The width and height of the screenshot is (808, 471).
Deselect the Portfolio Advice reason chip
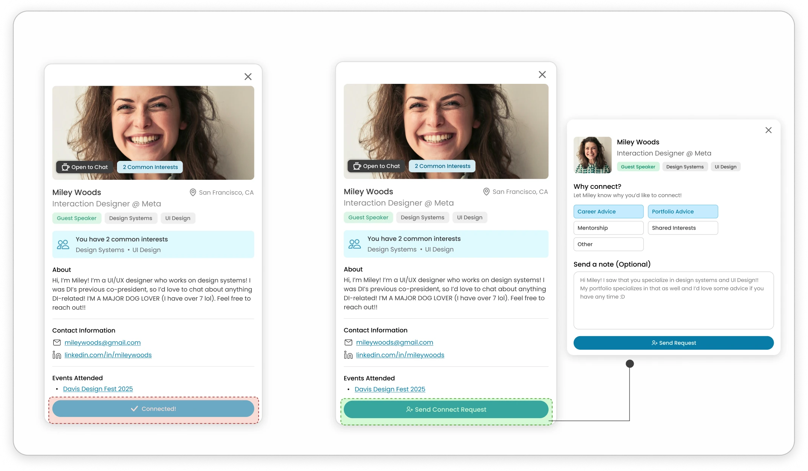click(x=683, y=212)
